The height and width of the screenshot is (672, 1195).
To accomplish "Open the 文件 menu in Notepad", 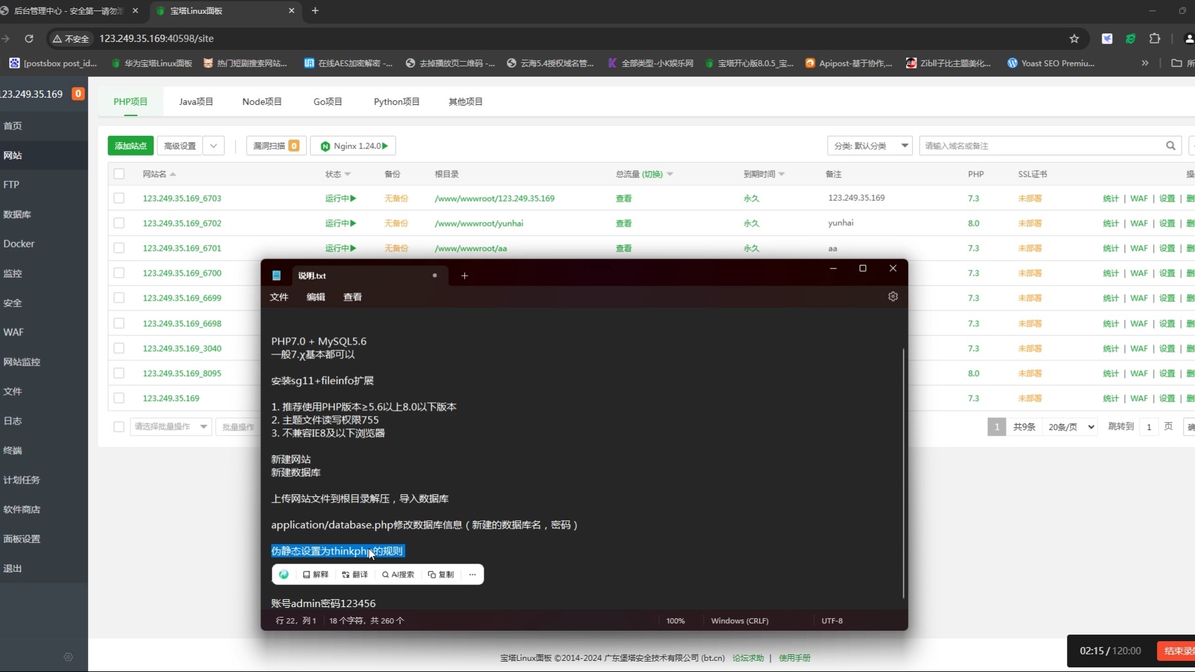I will point(279,297).
